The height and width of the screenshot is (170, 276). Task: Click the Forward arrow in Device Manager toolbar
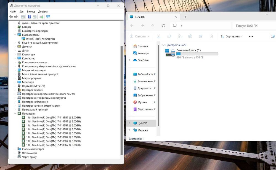coord(16,17)
